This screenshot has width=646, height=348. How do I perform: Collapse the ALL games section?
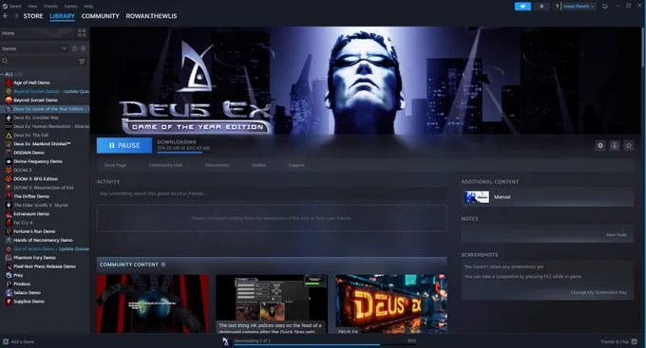click(x=3, y=74)
